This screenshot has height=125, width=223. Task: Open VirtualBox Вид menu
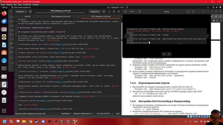tap(15, 5)
